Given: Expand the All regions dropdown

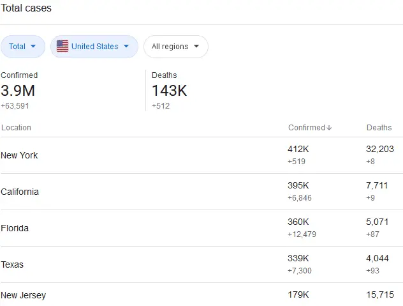Looking at the screenshot, I should 175,47.
